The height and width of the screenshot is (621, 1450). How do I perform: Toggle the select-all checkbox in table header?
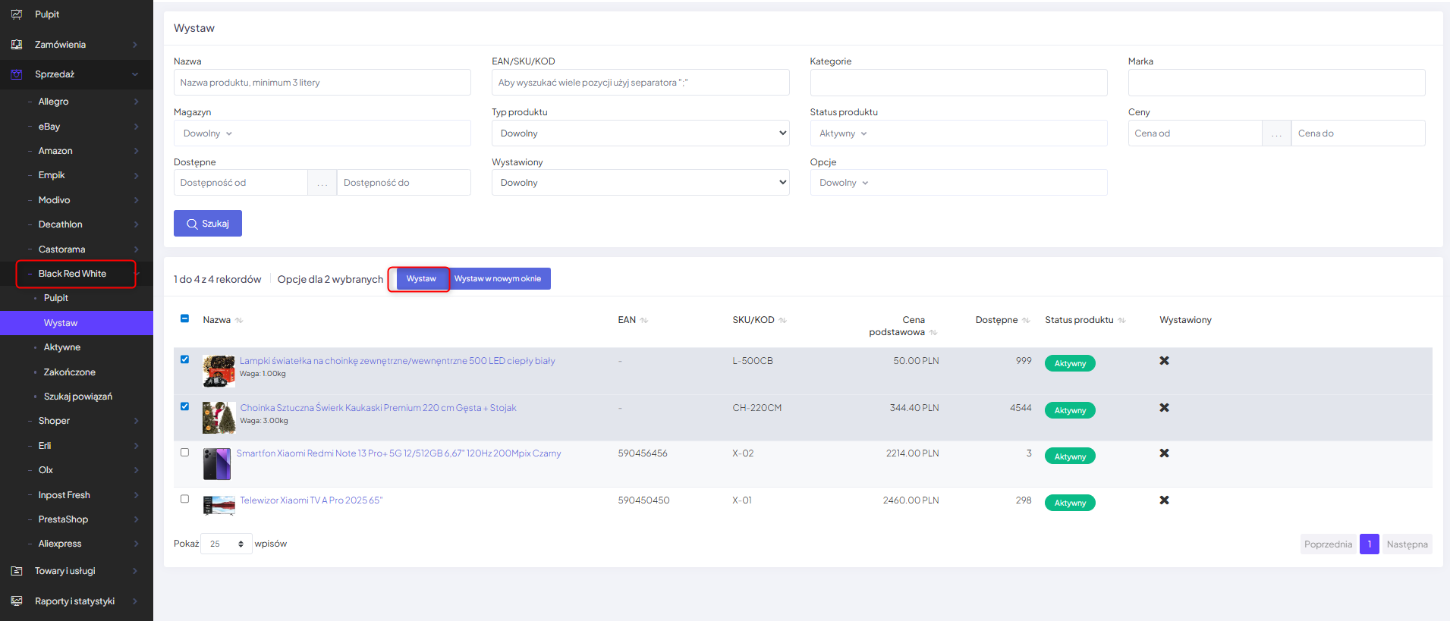(x=184, y=318)
